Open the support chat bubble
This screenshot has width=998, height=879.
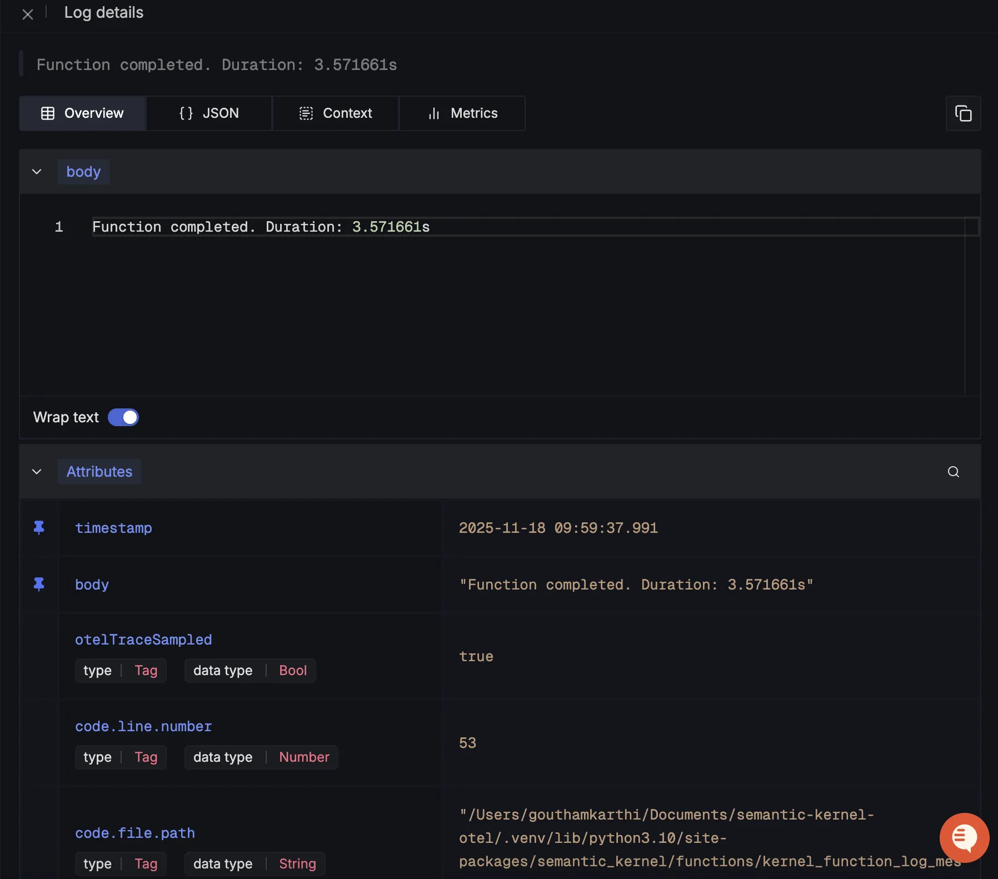(964, 838)
